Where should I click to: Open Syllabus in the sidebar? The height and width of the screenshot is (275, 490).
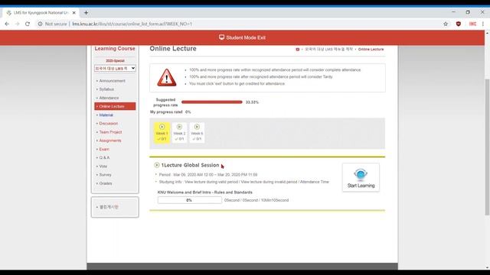pos(106,89)
